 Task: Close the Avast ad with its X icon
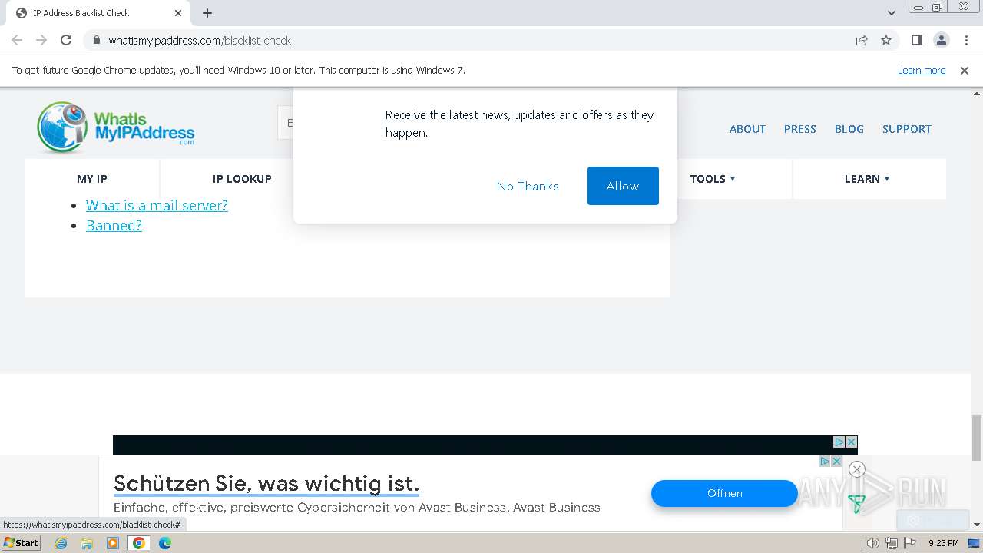pos(836,461)
